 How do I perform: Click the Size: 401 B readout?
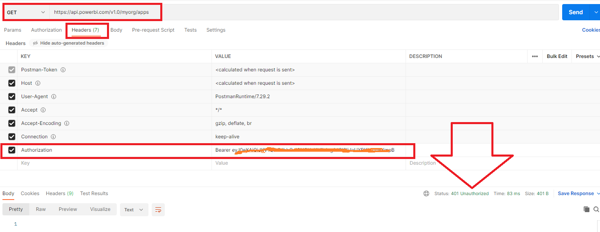[x=537, y=193]
